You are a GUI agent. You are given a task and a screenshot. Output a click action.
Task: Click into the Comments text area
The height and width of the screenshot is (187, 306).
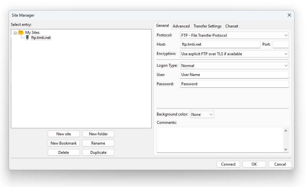coord(220,140)
